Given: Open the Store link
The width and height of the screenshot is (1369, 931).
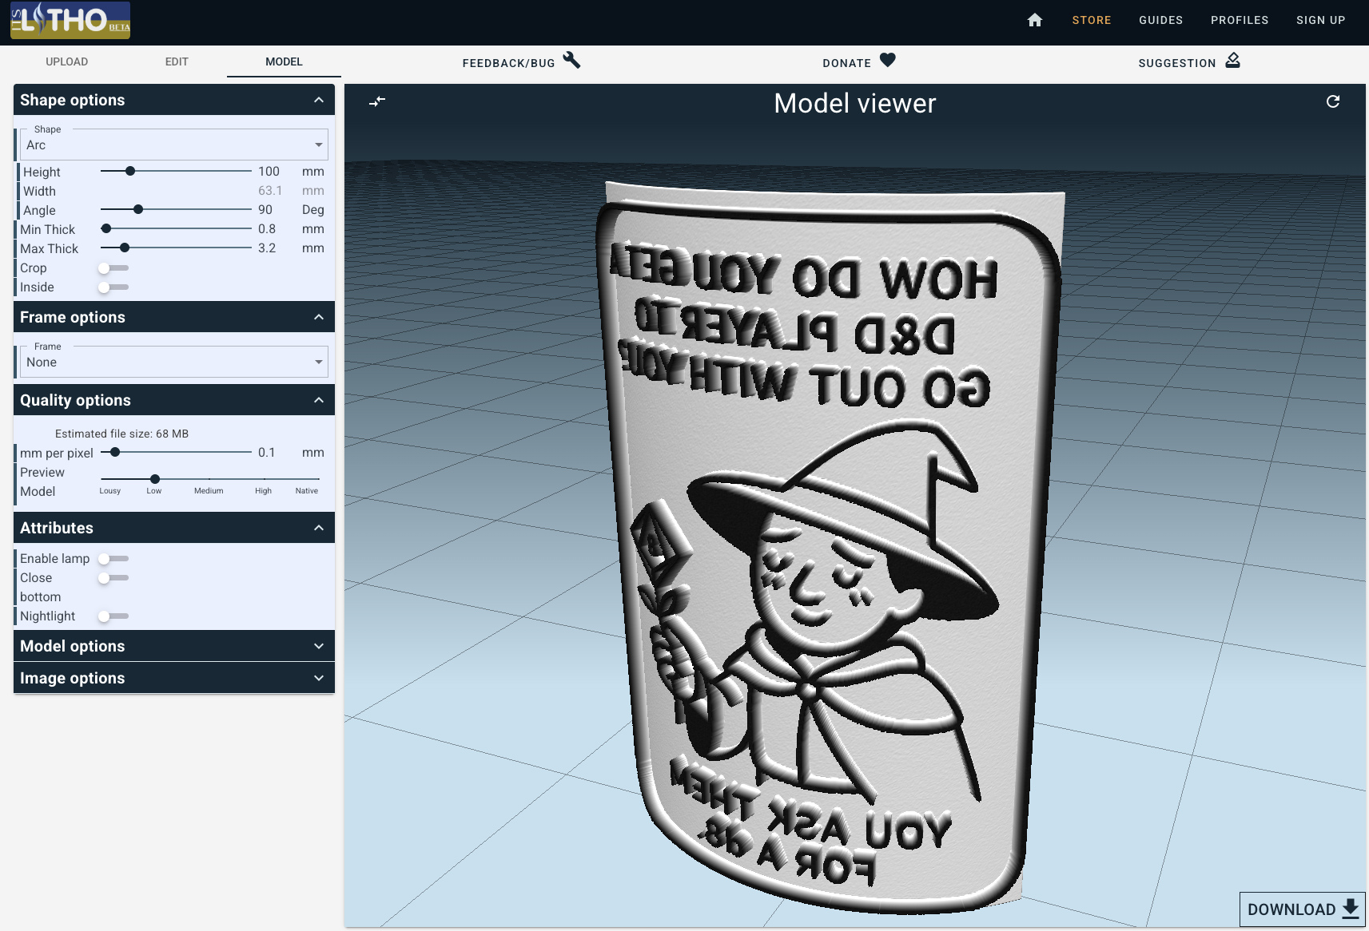Looking at the screenshot, I should click(1091, 20).
